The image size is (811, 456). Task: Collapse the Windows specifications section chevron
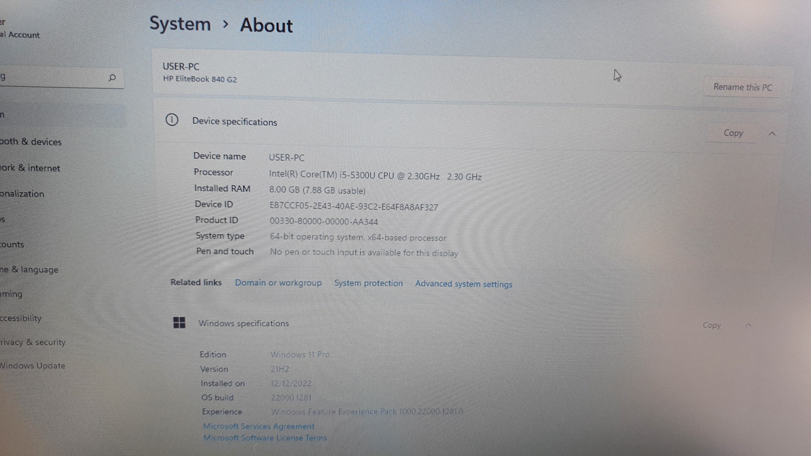click(748, 325)
